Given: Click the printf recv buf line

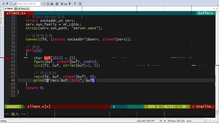Looking at the screenshot, I should [x=64, y=80].
